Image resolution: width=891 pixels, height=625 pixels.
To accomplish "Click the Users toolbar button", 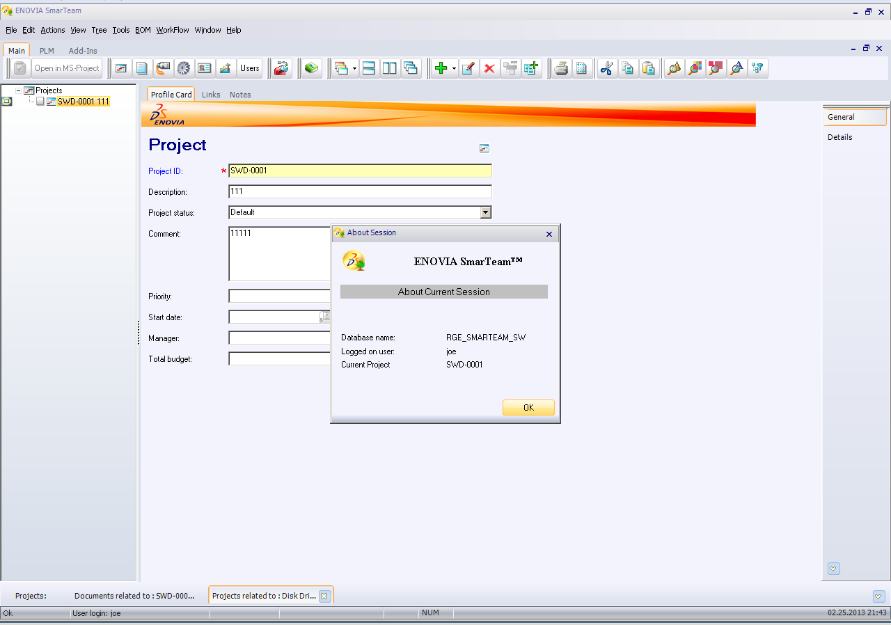I will [250, 68].
